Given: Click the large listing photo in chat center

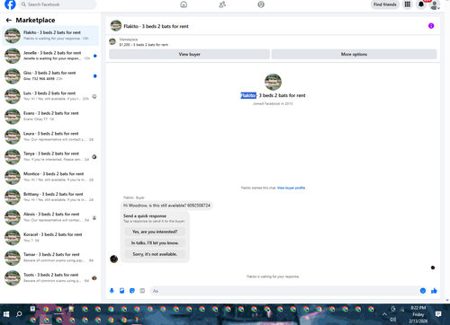Looking at the screenshot, I should (273, 82).
